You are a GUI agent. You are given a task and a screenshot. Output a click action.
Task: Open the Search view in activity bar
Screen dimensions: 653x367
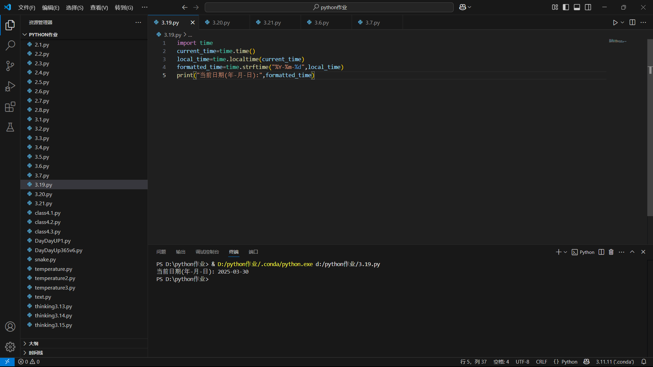10,45
